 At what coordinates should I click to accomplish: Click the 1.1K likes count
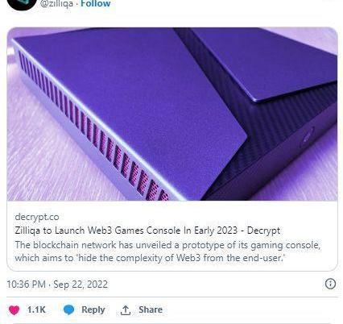click(36, 309)
